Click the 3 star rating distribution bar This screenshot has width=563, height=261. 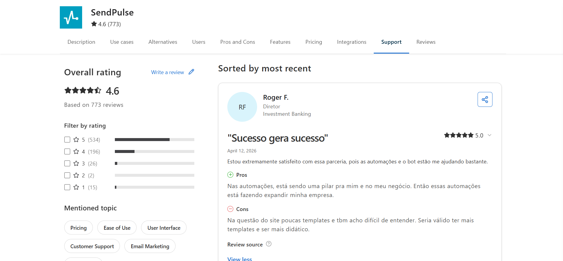pos(154,163)
